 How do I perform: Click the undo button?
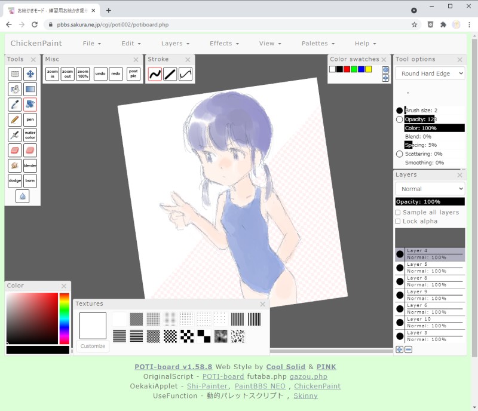[100, 74]
